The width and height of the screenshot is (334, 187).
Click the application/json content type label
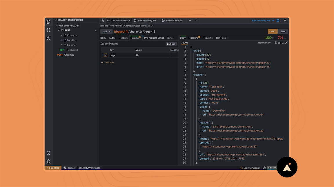[264, 43]
